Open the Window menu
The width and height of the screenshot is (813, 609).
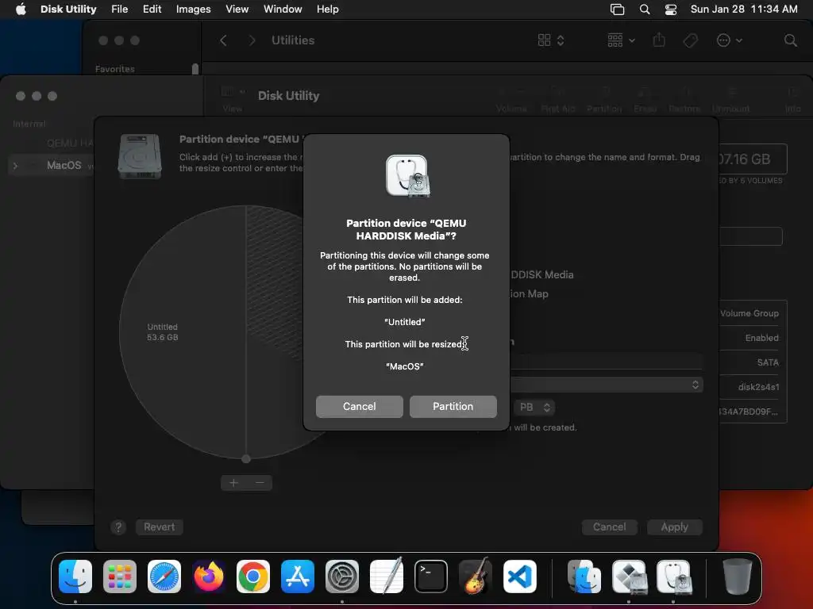pos(283,9)
